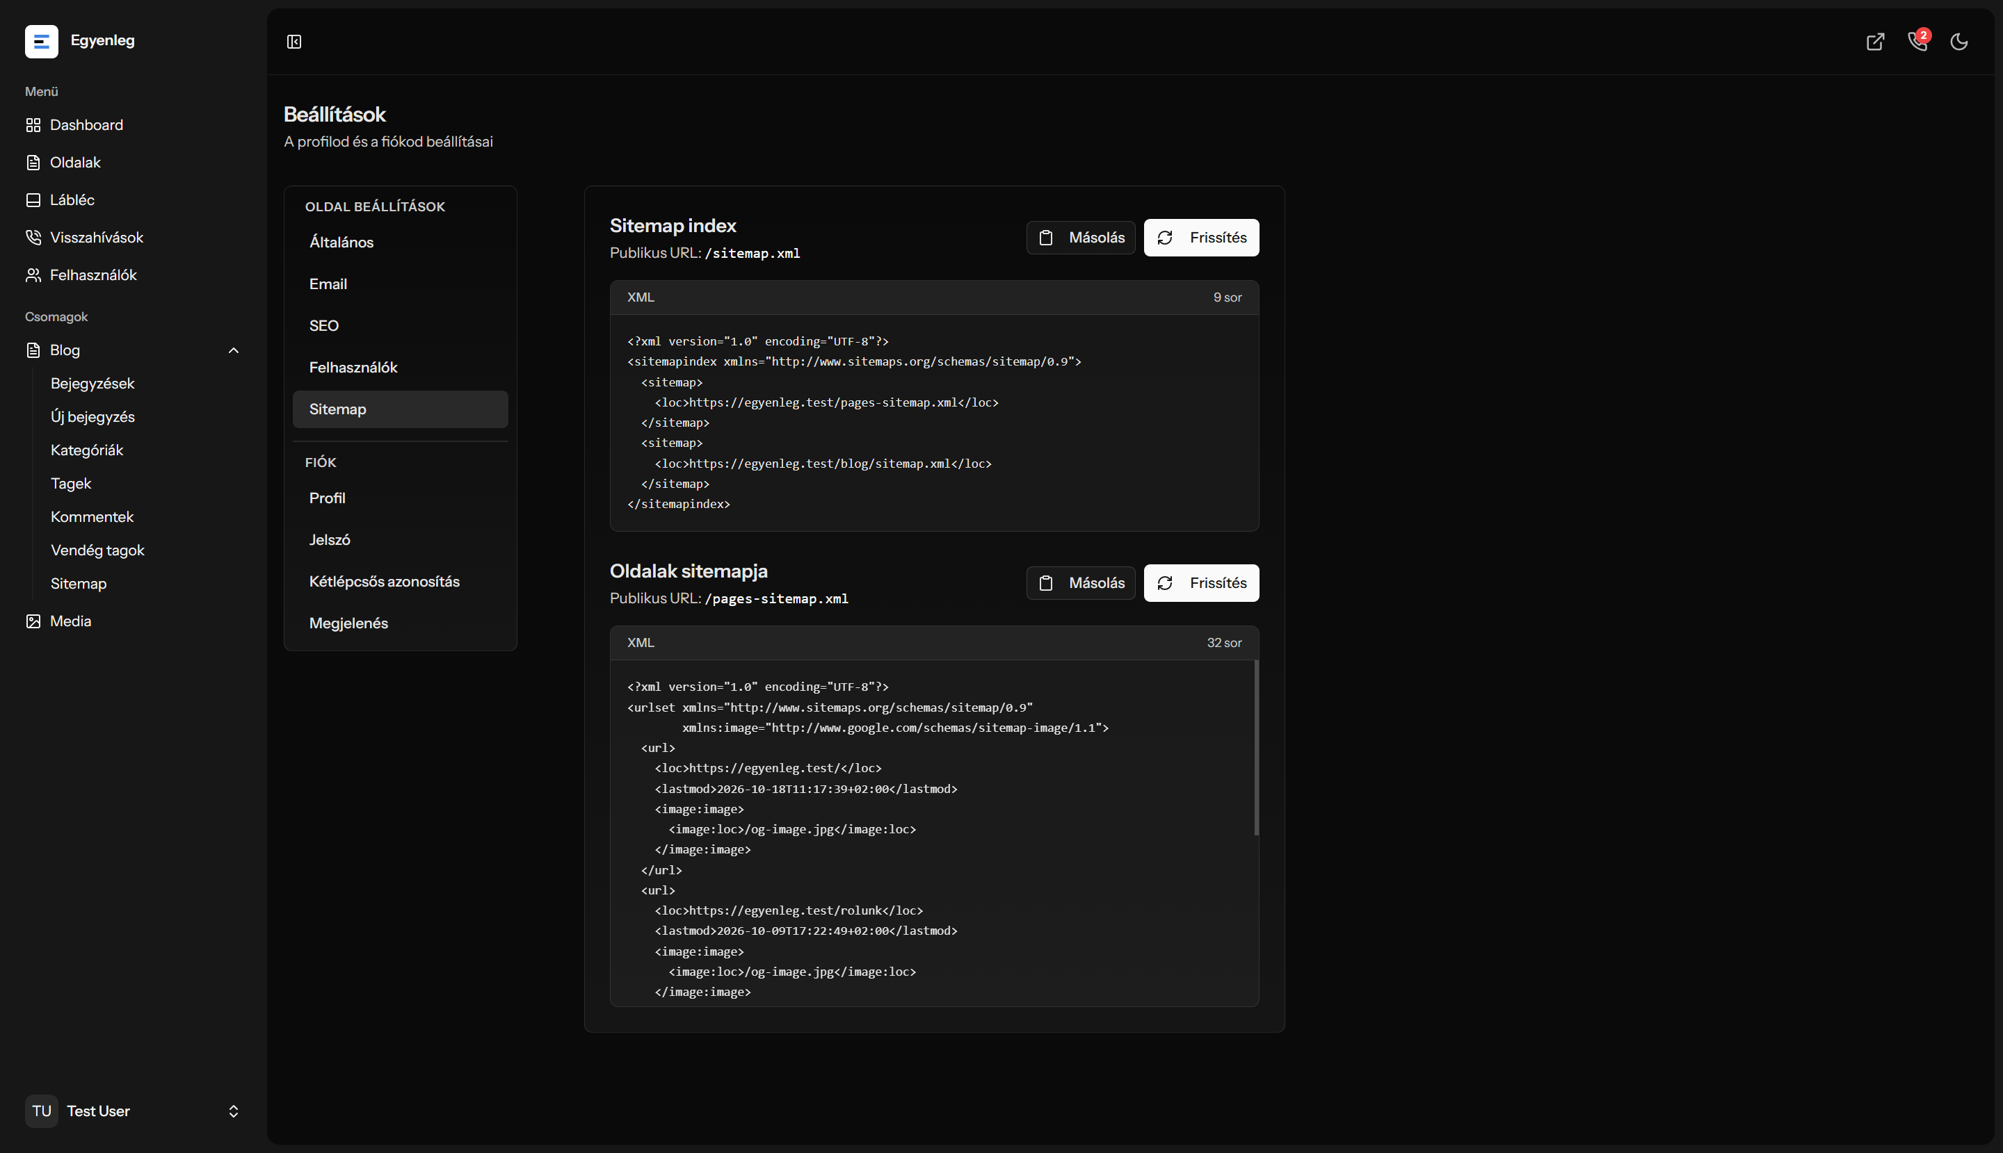Screen dimensions: 2003x1153
Task: Click the Egyenleg logo icon
Action: (41, 41)
